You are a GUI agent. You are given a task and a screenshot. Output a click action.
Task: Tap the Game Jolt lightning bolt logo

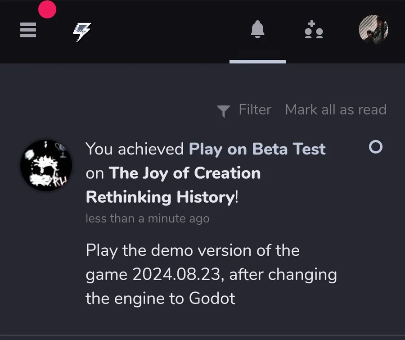[x=82, y=32]
